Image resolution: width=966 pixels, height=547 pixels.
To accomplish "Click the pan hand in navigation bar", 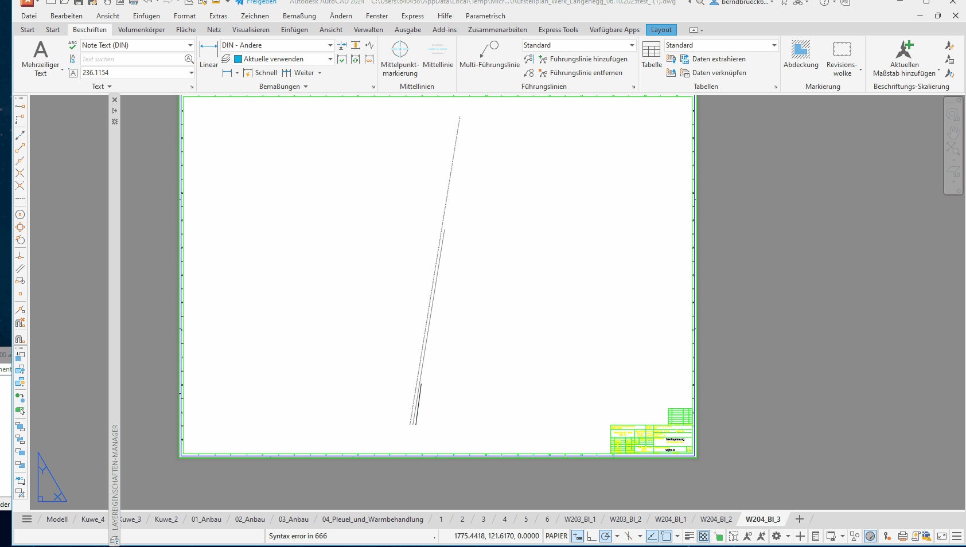I will pyautogui.click(x=953, y=132).
